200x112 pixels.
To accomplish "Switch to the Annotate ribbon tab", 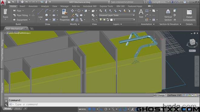I will pos(33,6).
